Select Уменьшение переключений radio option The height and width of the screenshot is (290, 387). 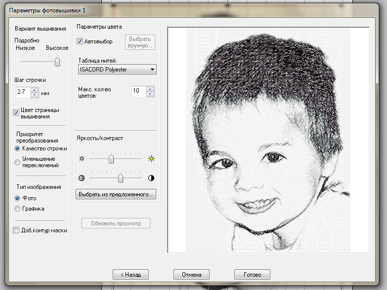coord(18,162)
